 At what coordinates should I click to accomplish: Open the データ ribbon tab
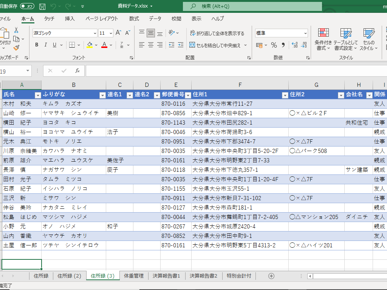pos(155,19)
